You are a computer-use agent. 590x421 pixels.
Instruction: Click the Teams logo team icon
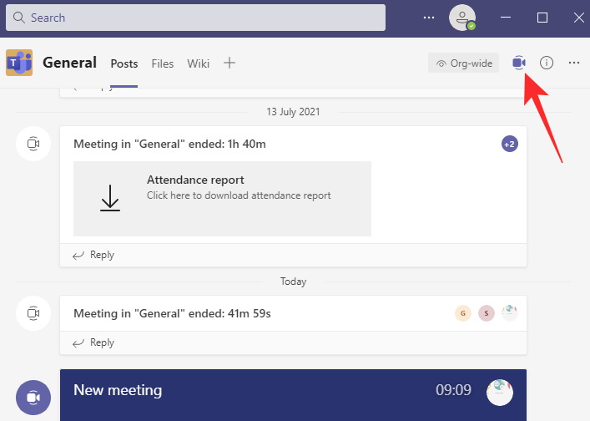click(19, 63)
